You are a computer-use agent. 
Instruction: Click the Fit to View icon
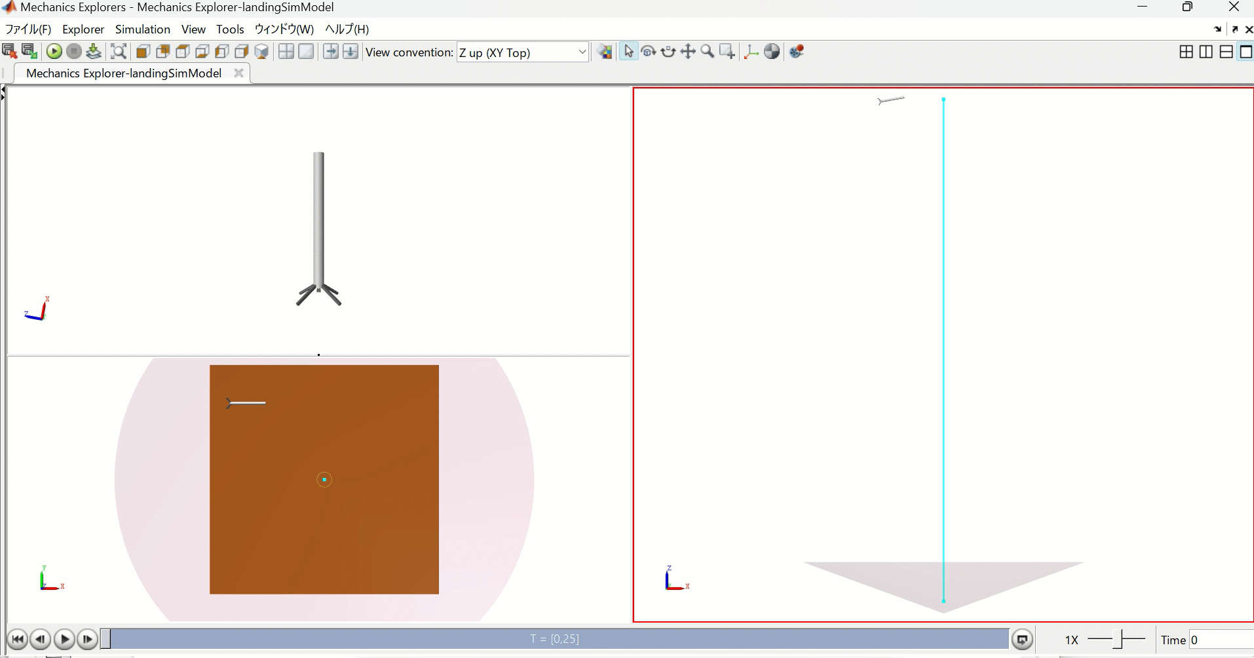[x=119, y=52]
